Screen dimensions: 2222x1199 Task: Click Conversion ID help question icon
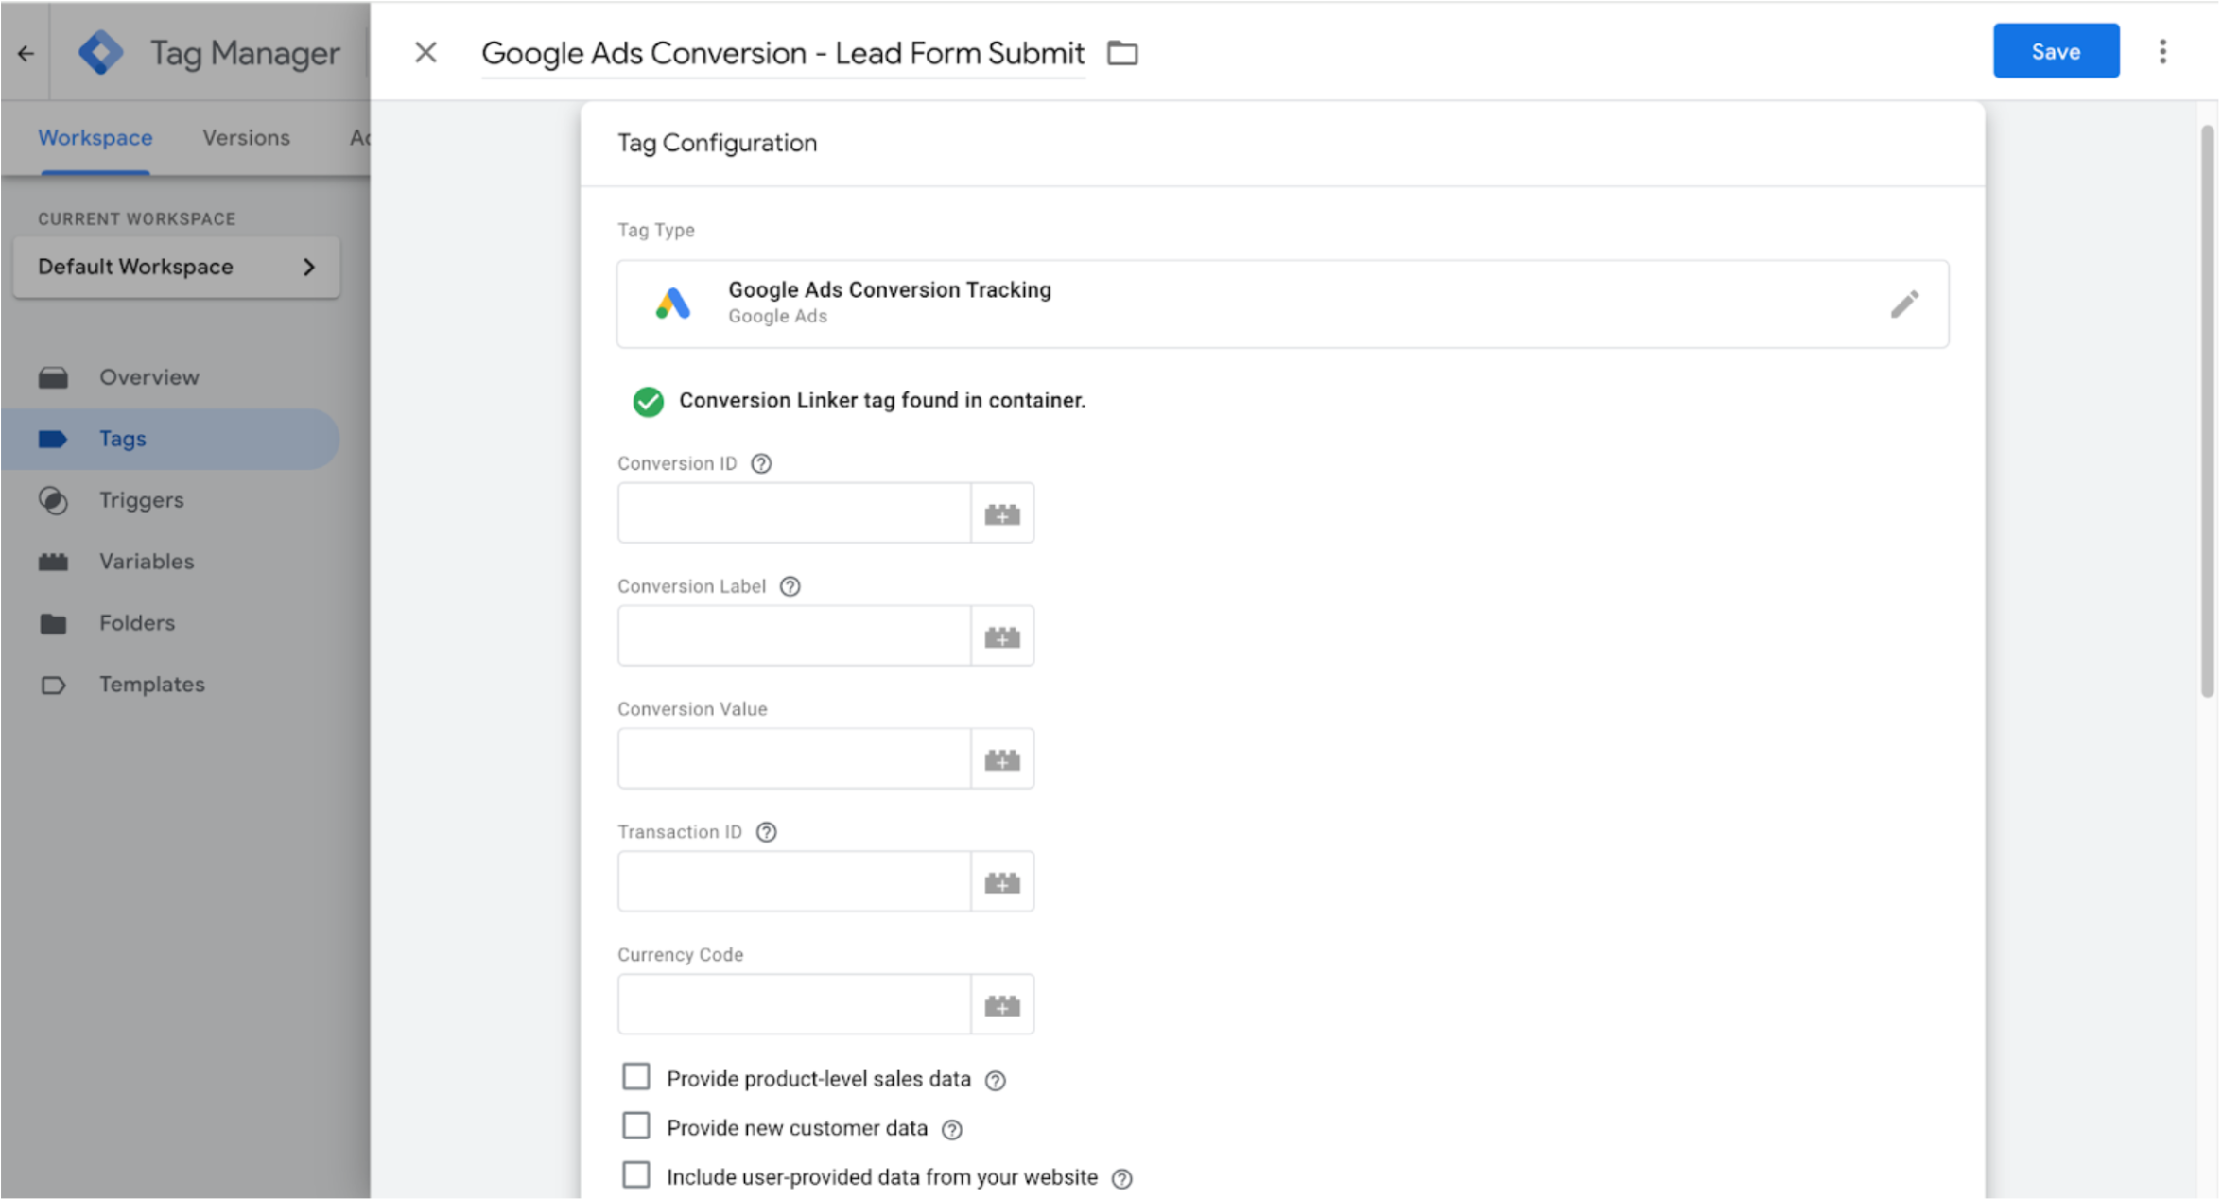click(x=761, y=463)
